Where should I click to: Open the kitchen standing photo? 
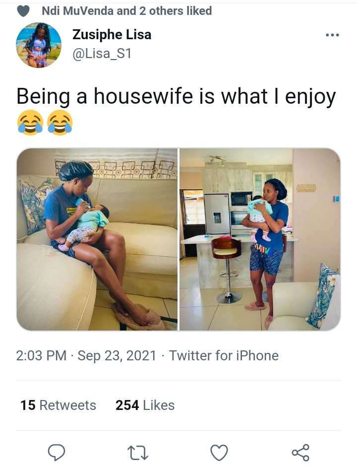[260, 239]
